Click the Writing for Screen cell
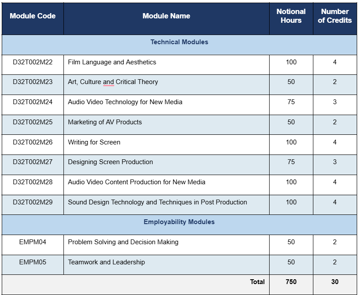 click(94, 142)
